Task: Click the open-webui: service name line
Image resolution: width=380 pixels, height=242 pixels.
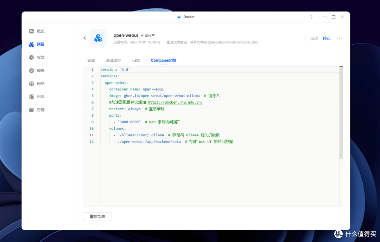Action: [116, 83]
